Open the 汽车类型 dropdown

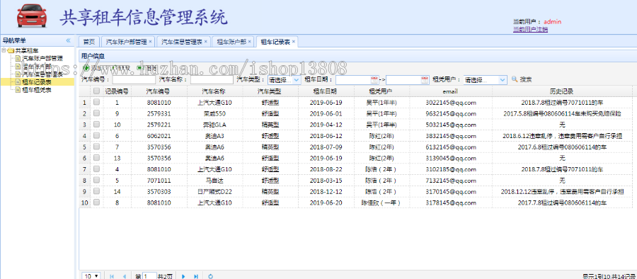click(296, 80)
